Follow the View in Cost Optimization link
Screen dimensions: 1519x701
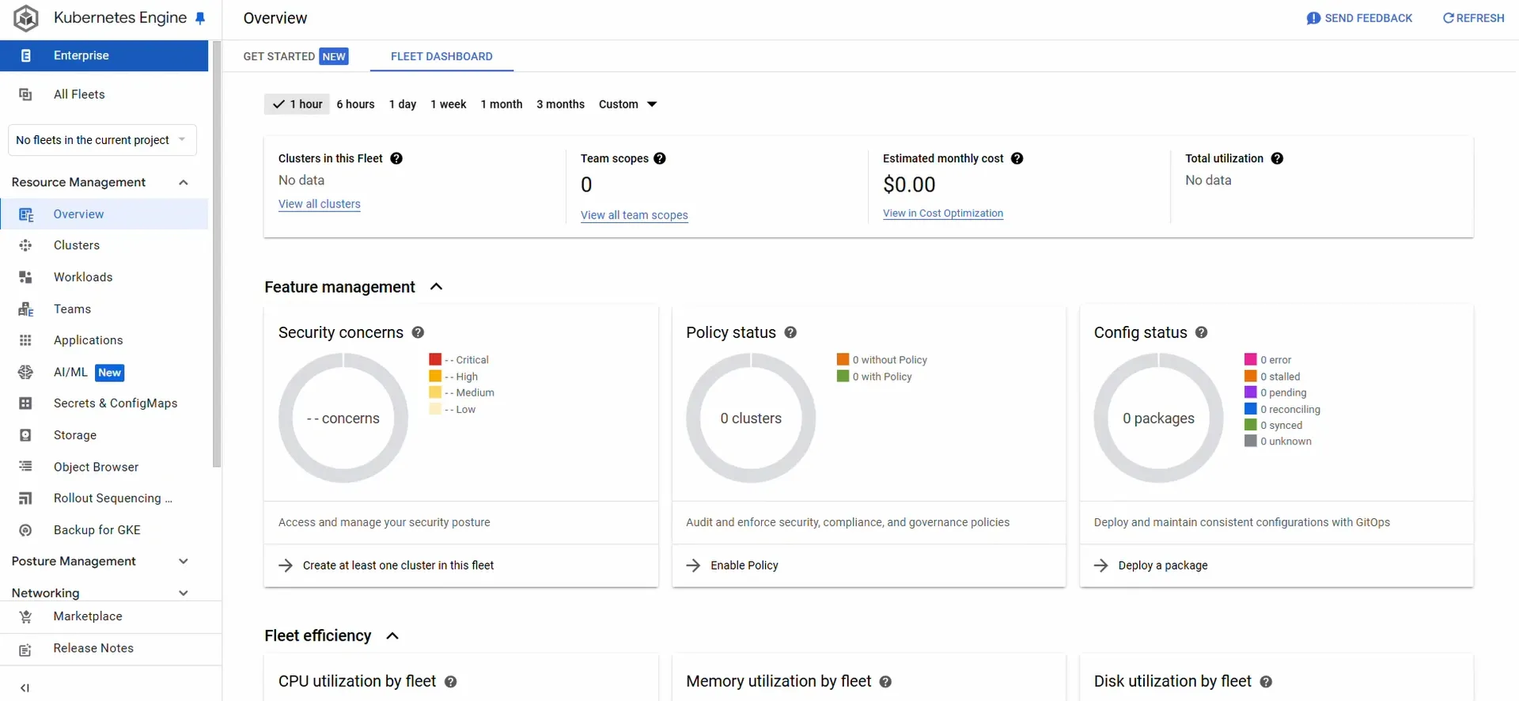943,214
